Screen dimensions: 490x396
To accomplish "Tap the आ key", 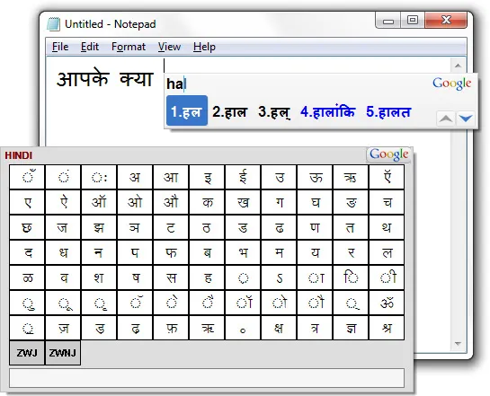I will tap(171, 177).
